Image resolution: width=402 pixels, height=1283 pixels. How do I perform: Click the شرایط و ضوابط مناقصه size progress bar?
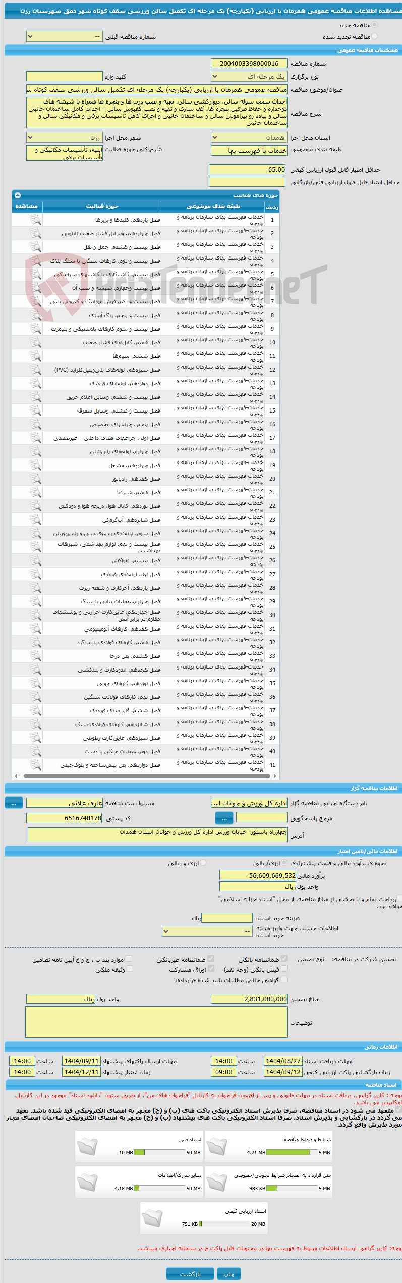tap(292, 1152)
